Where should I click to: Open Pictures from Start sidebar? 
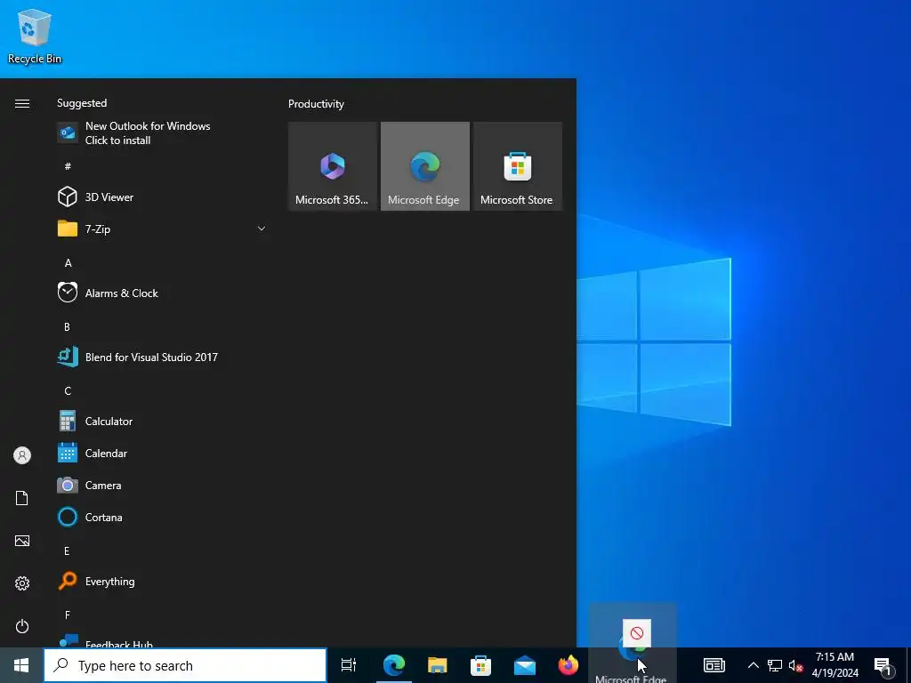point(22,541)
